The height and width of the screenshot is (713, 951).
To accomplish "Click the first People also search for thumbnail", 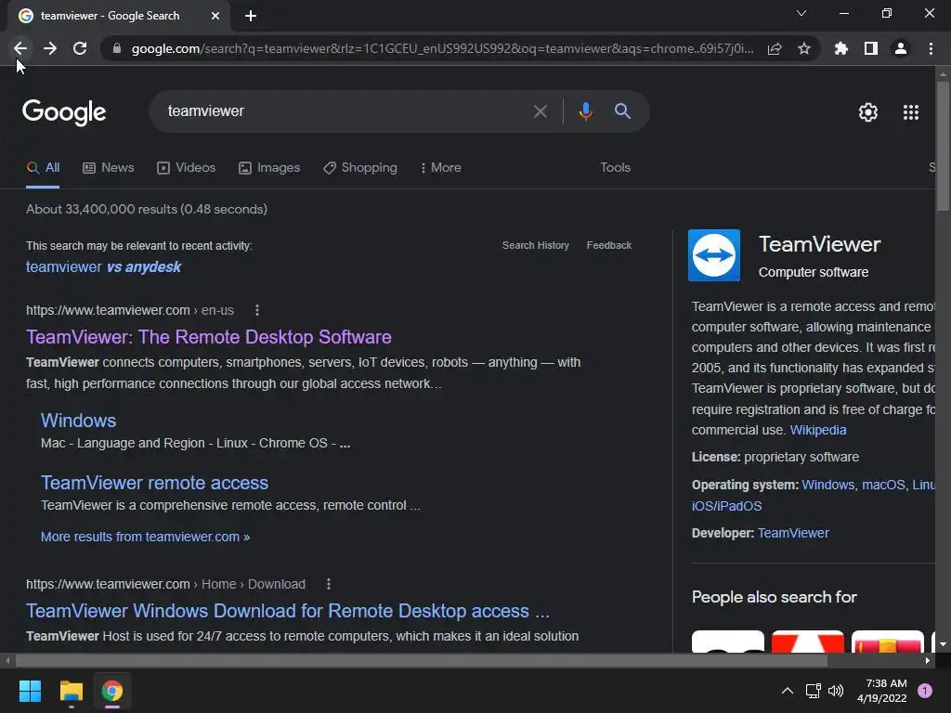I will pos(728,642).
